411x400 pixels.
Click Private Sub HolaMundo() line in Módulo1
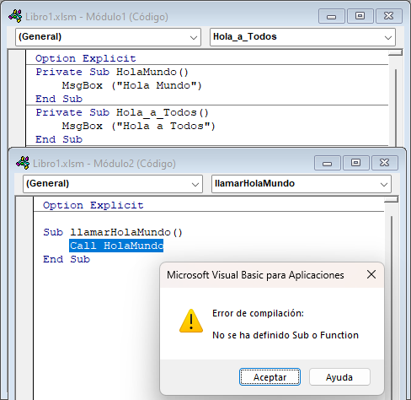pyautogui.click(x=112, y=72)
